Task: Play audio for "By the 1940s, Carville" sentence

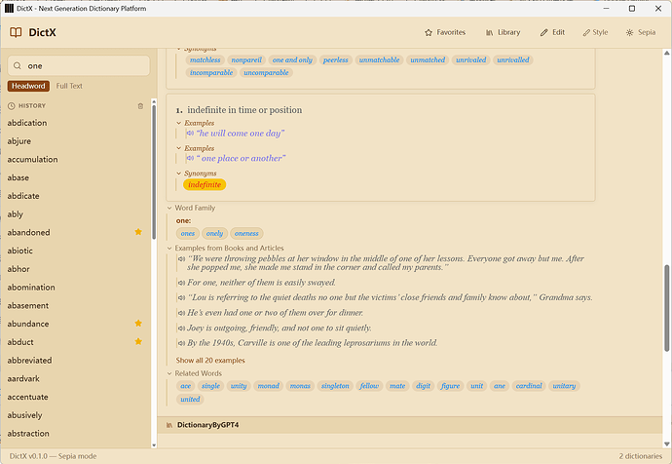Action: coord(182,343)
